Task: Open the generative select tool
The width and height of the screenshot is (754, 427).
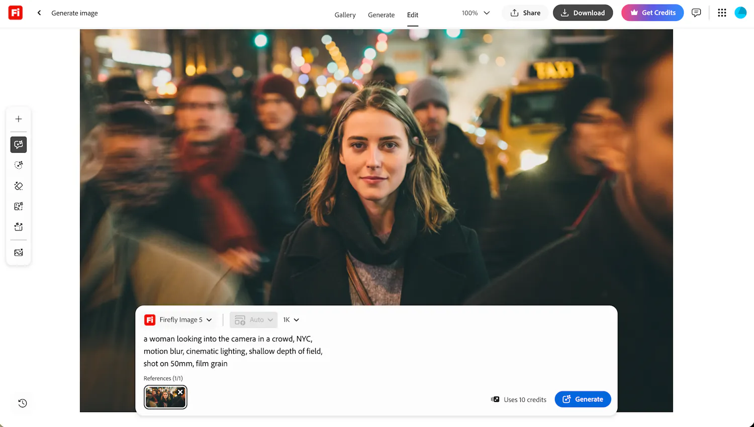Action: click(x=18, y=165)
